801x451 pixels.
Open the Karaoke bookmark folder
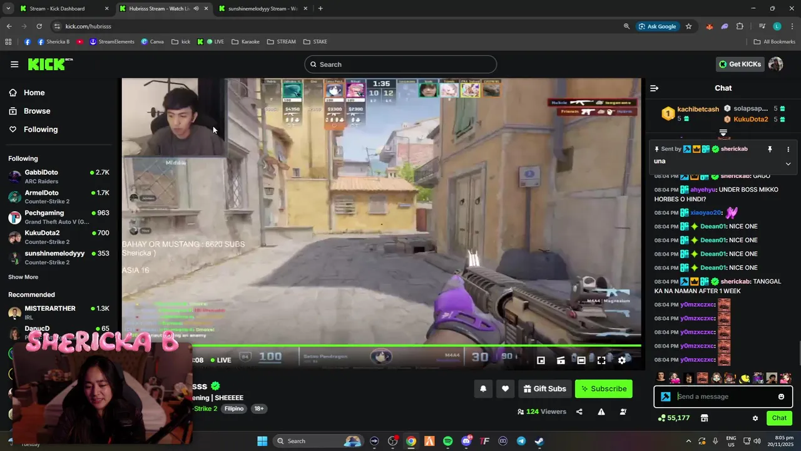point(245,42)
